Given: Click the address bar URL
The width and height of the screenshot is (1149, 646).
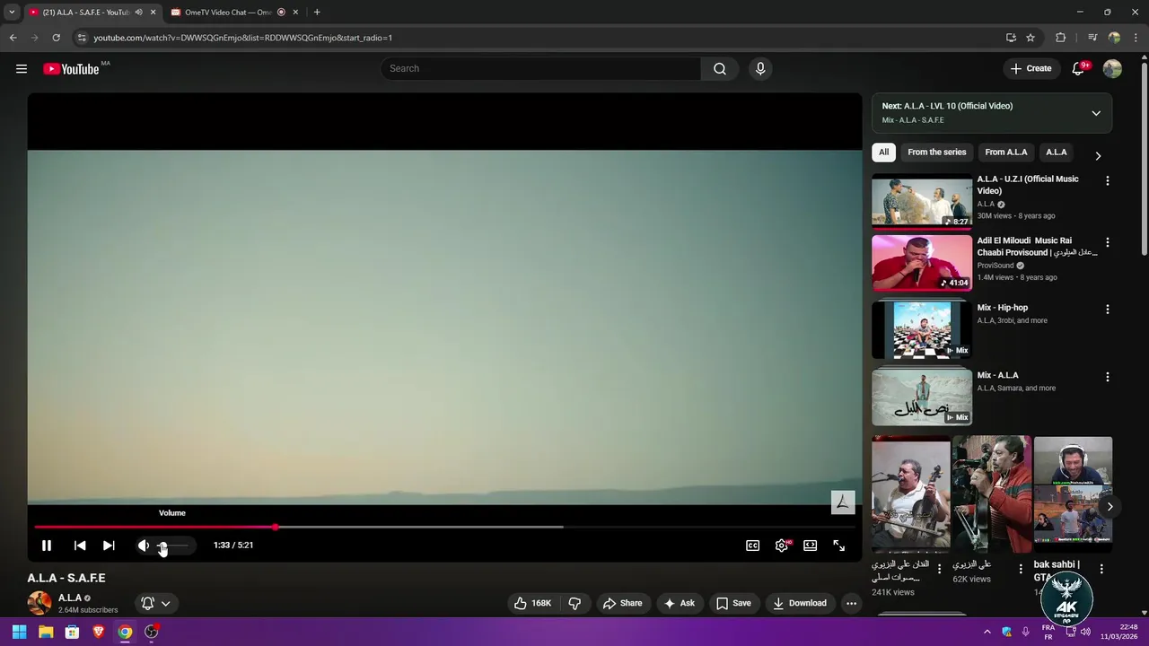Looking at the screenshot, I should click(242, 38).
